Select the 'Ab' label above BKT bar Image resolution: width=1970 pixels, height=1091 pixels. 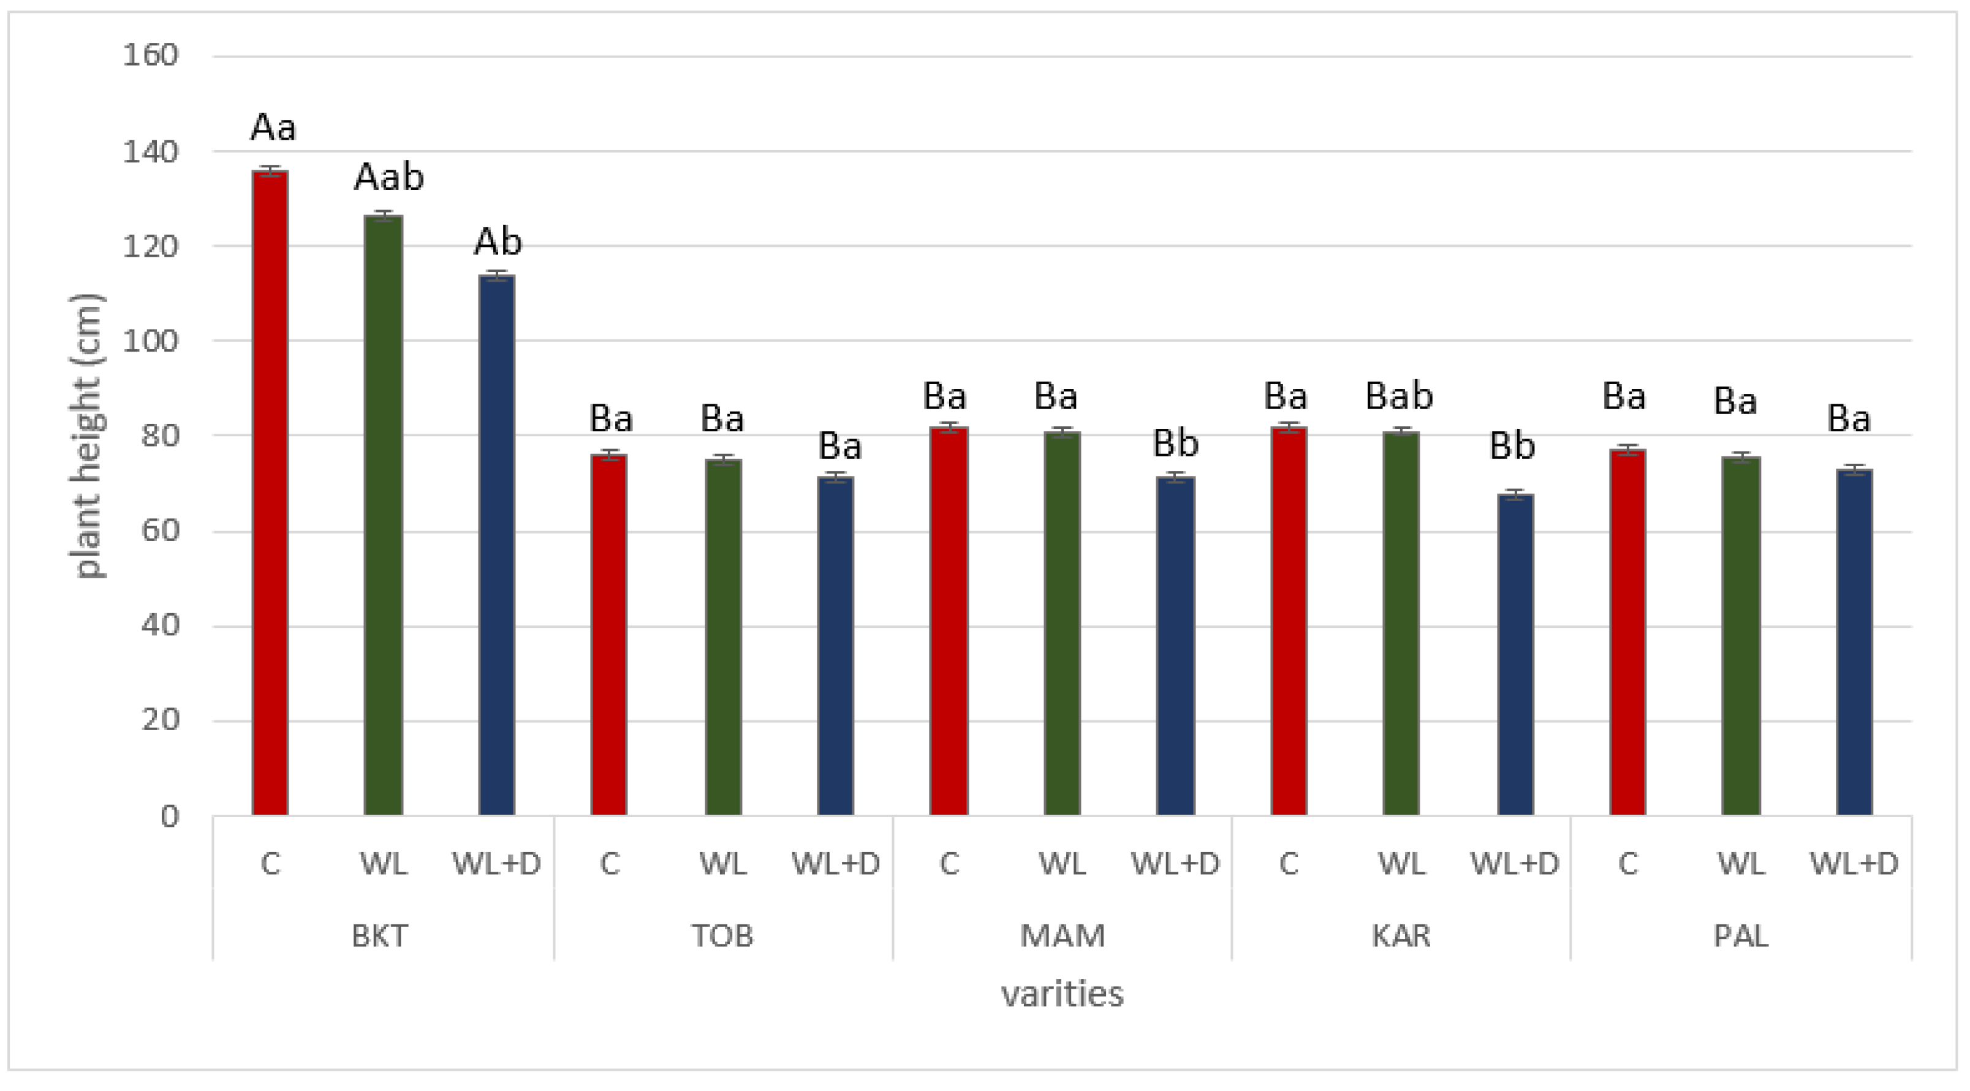click(x=498, y=243)
